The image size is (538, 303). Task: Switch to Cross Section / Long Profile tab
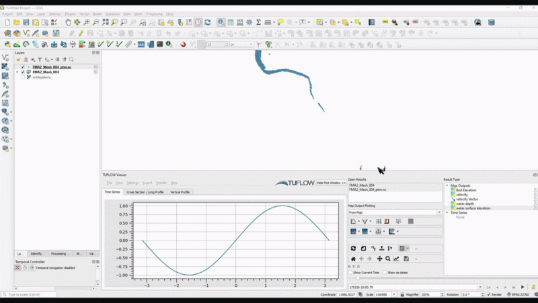point(145,192)
